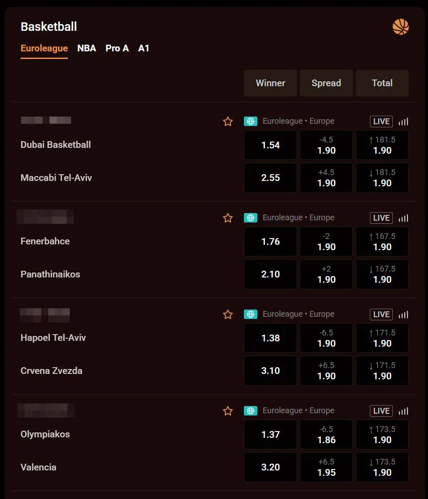Bet on Hapoel Tel-Aviv to win at 1.38
Viewport: 428px width, 499px height.
270,338
